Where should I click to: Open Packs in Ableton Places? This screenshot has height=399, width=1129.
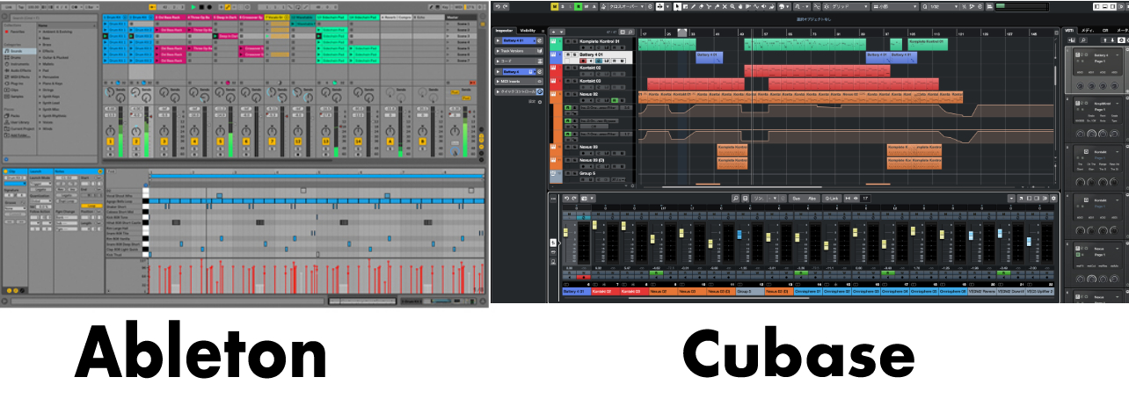click(x=13, y=116)
